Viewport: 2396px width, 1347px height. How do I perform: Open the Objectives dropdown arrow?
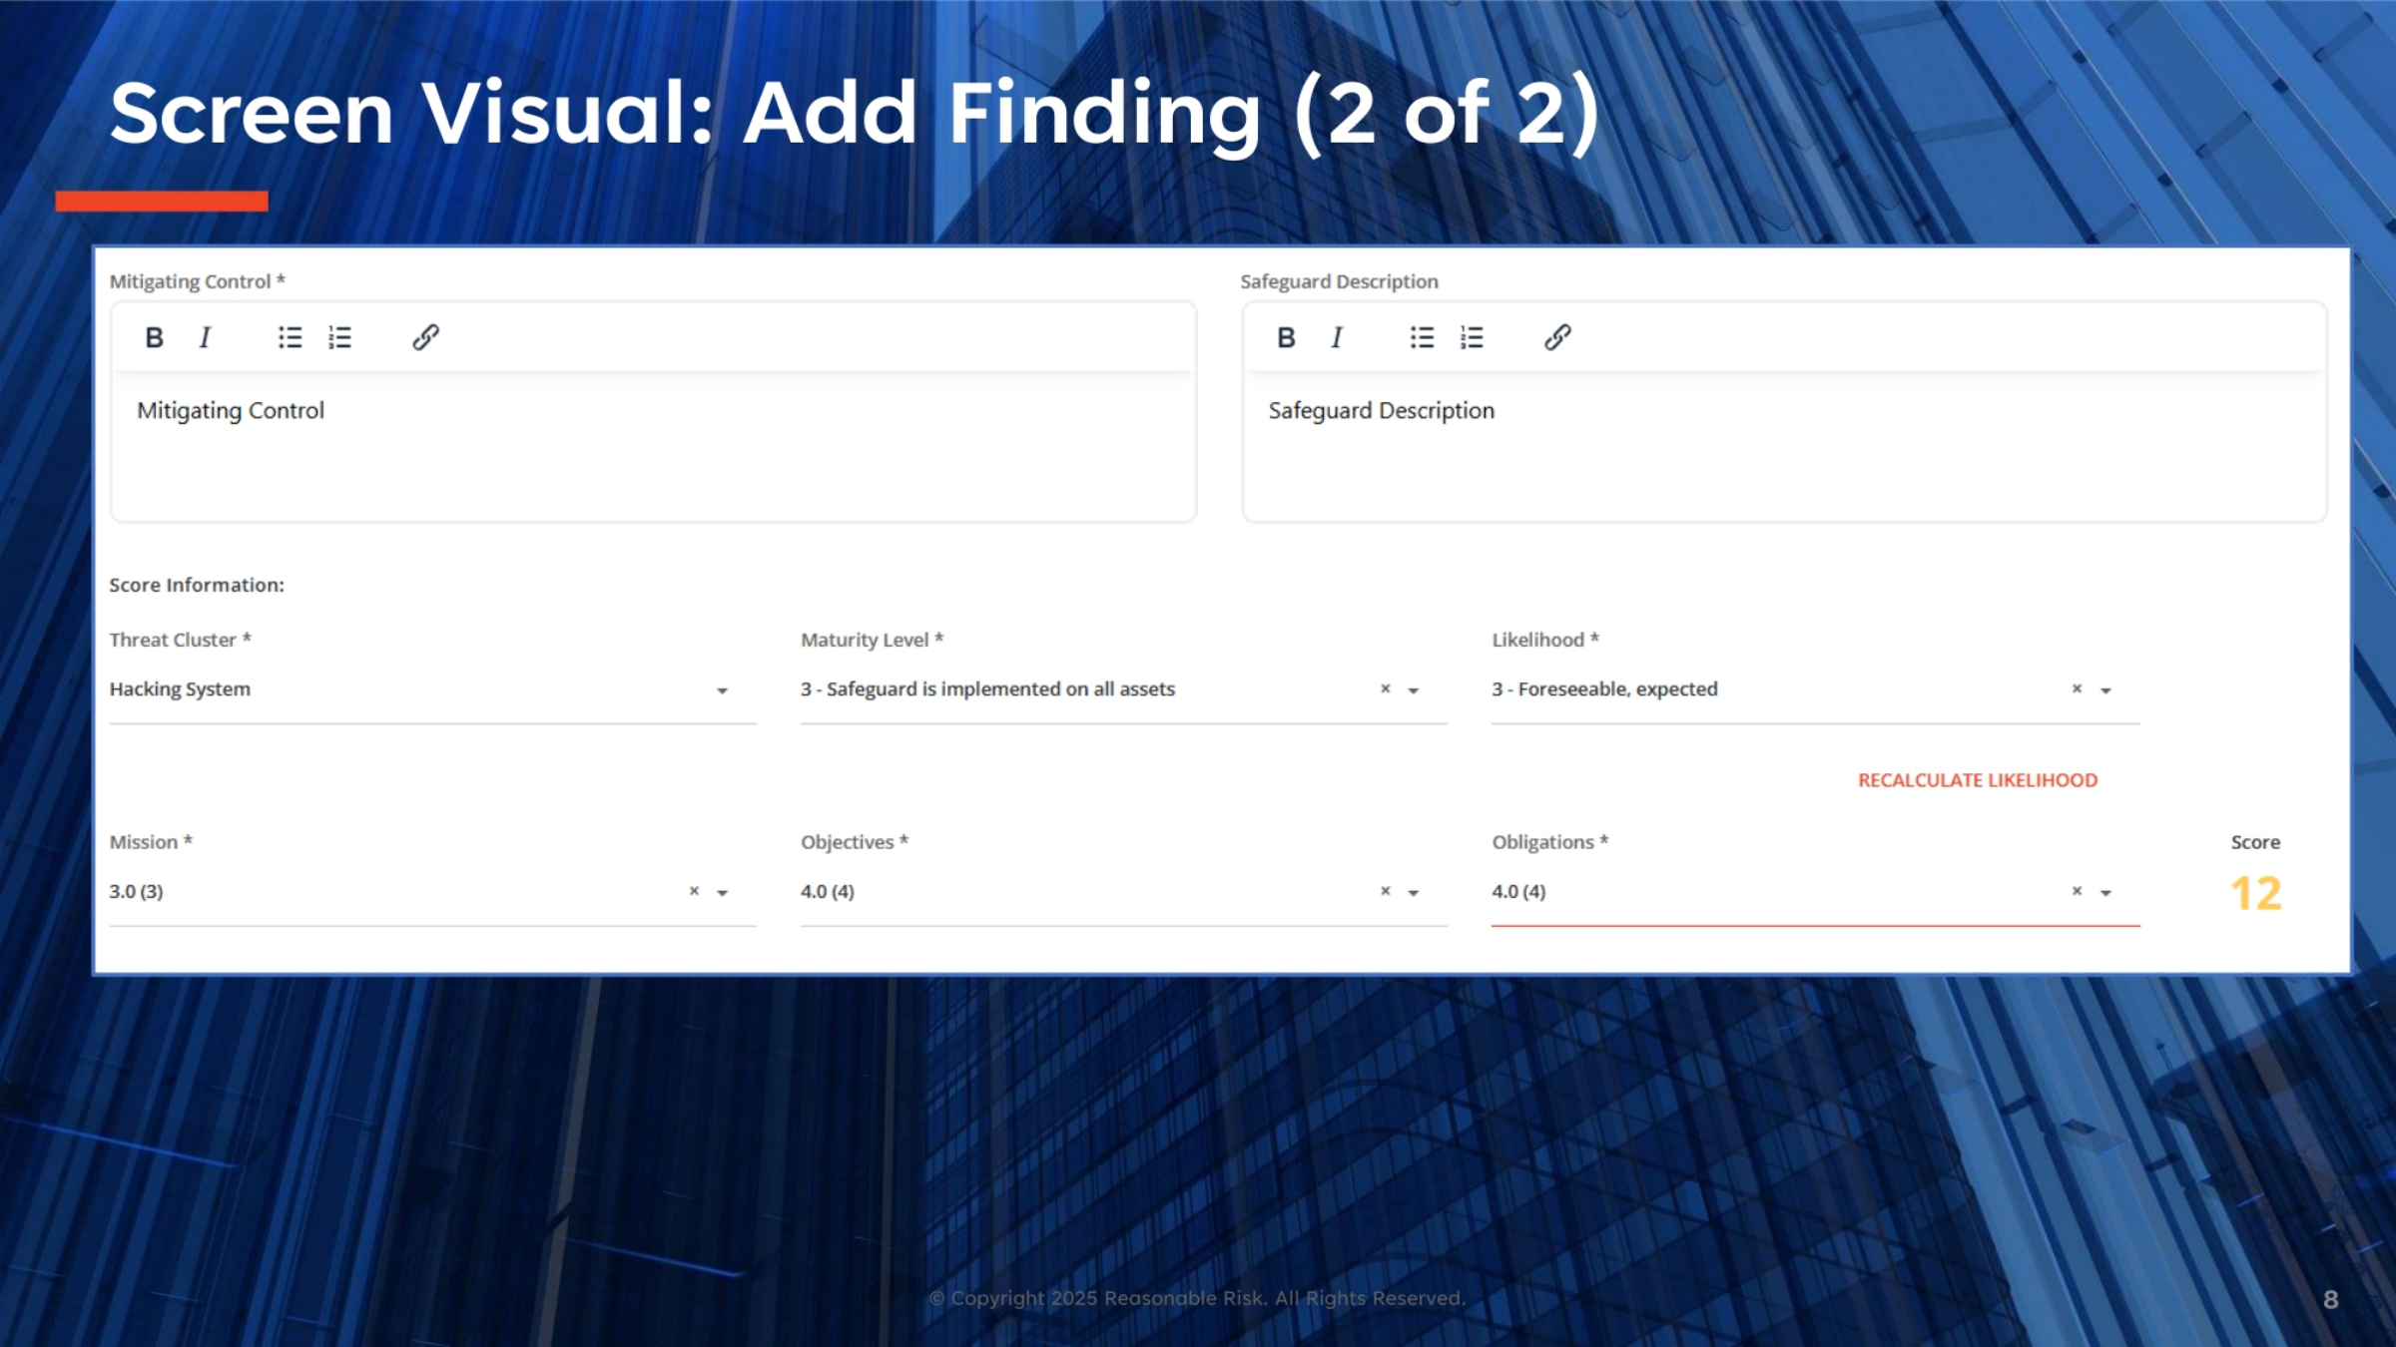(1414, 893)
